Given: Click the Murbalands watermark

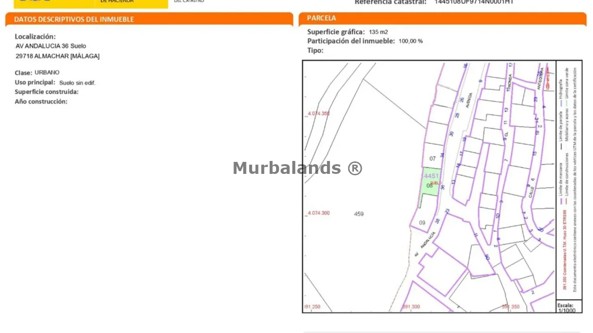Looking at the screenshot, I should [297, 168].
